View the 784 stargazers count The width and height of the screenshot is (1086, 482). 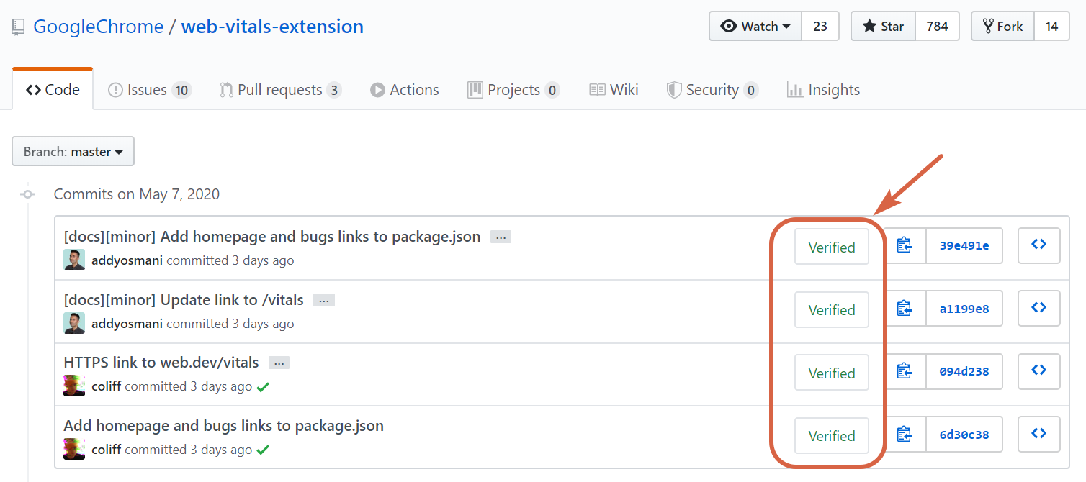tap(937, 26)
